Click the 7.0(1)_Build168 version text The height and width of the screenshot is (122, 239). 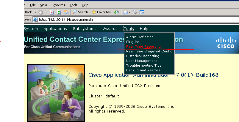197,75
